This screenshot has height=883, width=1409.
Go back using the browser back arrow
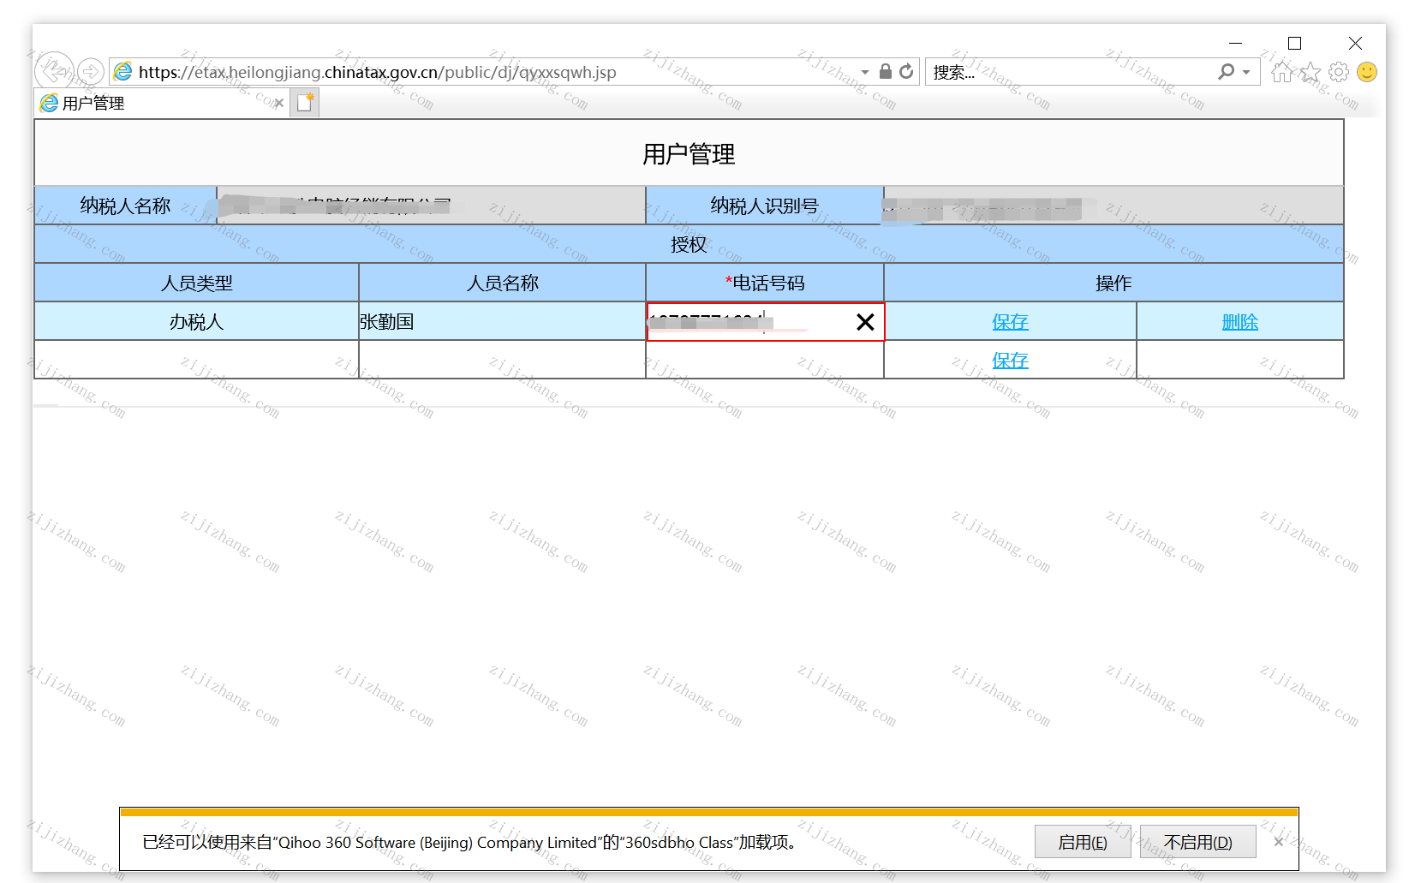click(x=54, y=70)
